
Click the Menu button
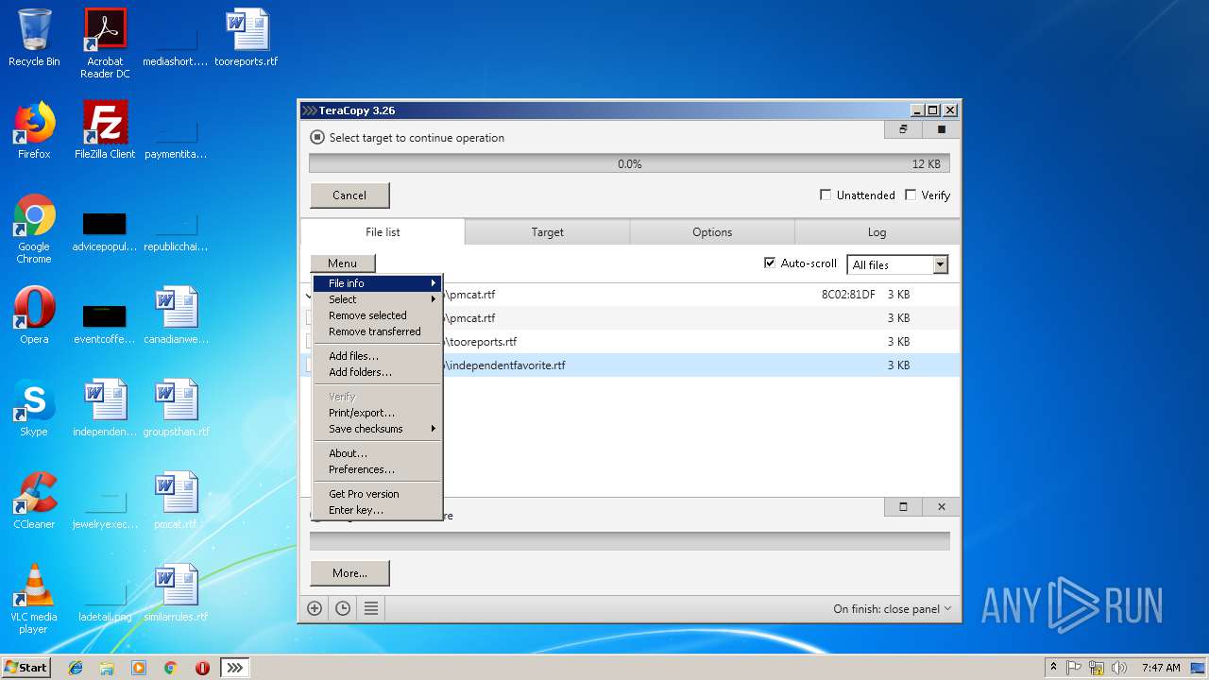342,263
